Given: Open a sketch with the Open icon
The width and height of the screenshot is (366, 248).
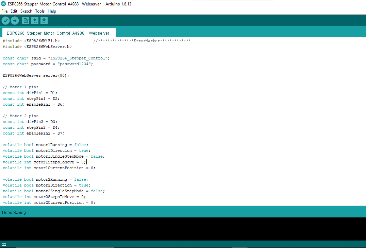Looking at the screenshot, I should pyautogui.click(x=35, y=21).
